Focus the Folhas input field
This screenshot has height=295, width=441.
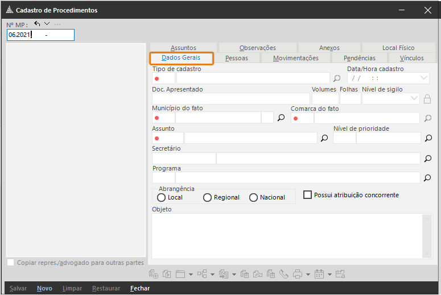[350, 98]
